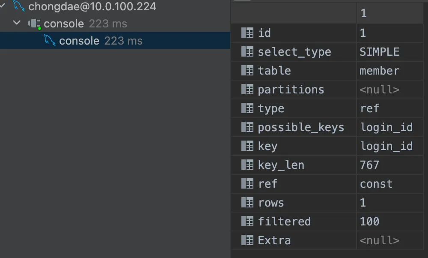Screen dimensions: 428x258
Task: Click the grid icon beside the filtered row
Action: point(247,222)
